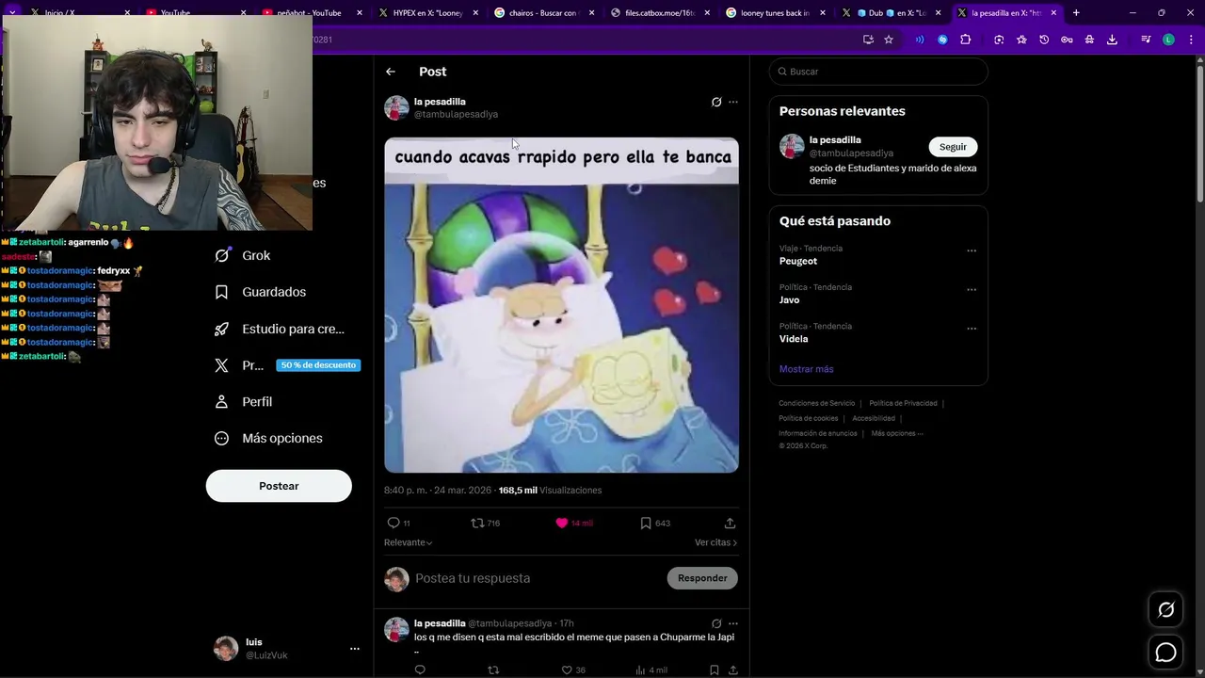Image resolution: width=1205 pixels, height=678 pixels.
Task: Open the floating Grok button
Action: 1165,610
